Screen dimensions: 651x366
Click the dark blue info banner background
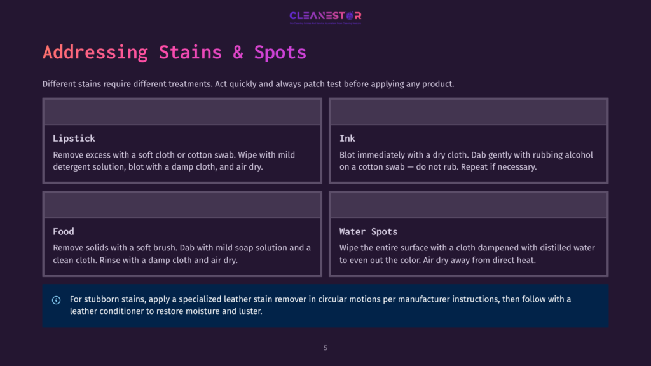coord(325,306)
